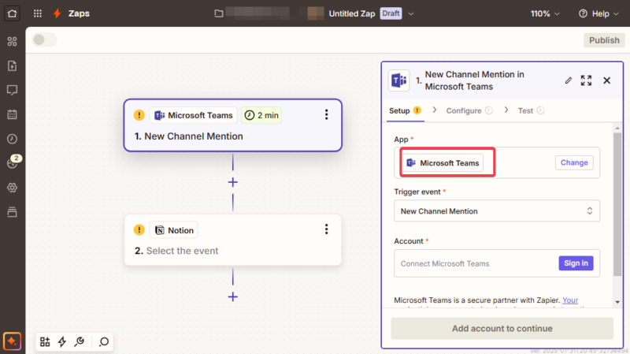
Task: Click the Teams app icon in panel header
Action: tap(398, 80)
